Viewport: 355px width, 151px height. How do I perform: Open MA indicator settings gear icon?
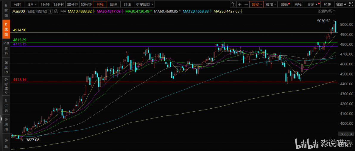(x=56, y=11)
